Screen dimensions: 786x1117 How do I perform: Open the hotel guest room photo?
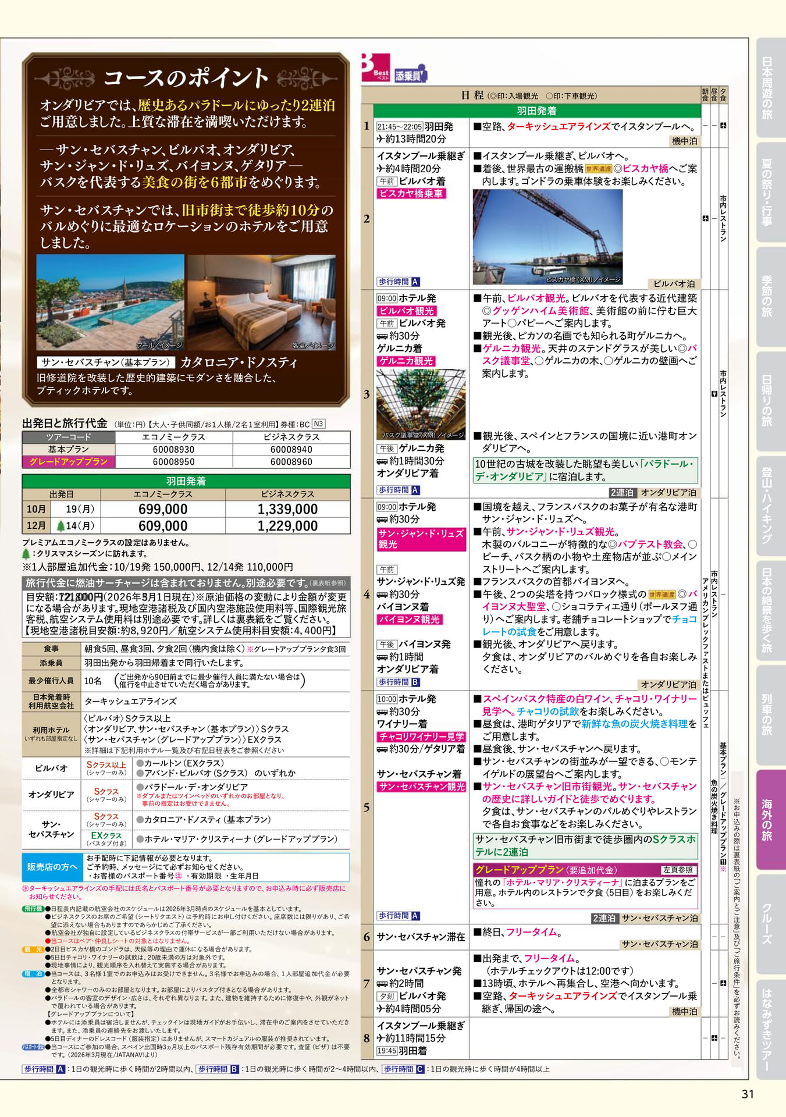click(261, 303)
